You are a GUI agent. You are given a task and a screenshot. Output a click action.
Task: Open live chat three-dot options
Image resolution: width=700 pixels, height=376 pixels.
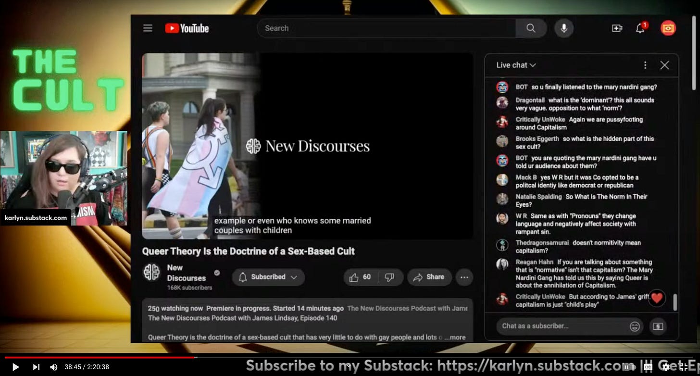[645, 65]
